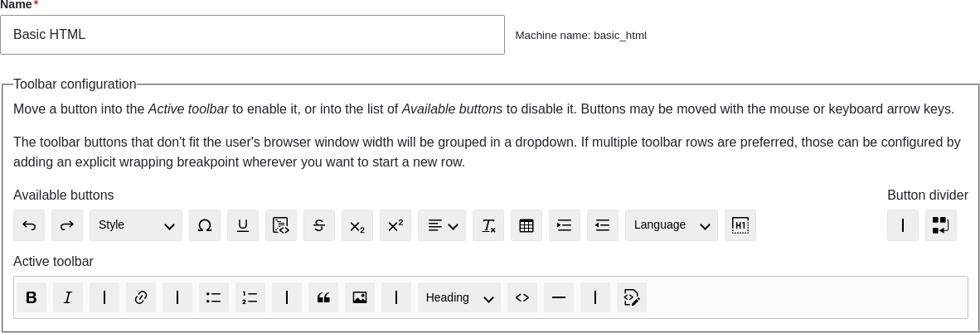Open the Heading dropdown in Active toolbar
This screenshot has height=333, width=980.
pyautogui.click(x=459, y=297)
